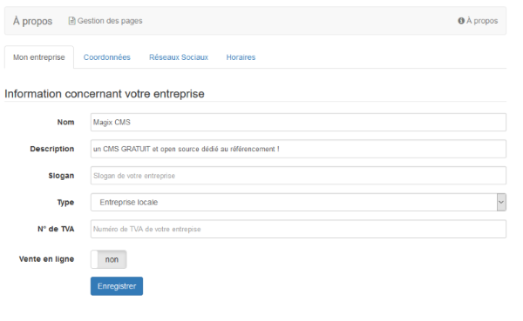Click the Type field label
The width and height of the screenshot is (523, 321).
[x=65, y=203]
